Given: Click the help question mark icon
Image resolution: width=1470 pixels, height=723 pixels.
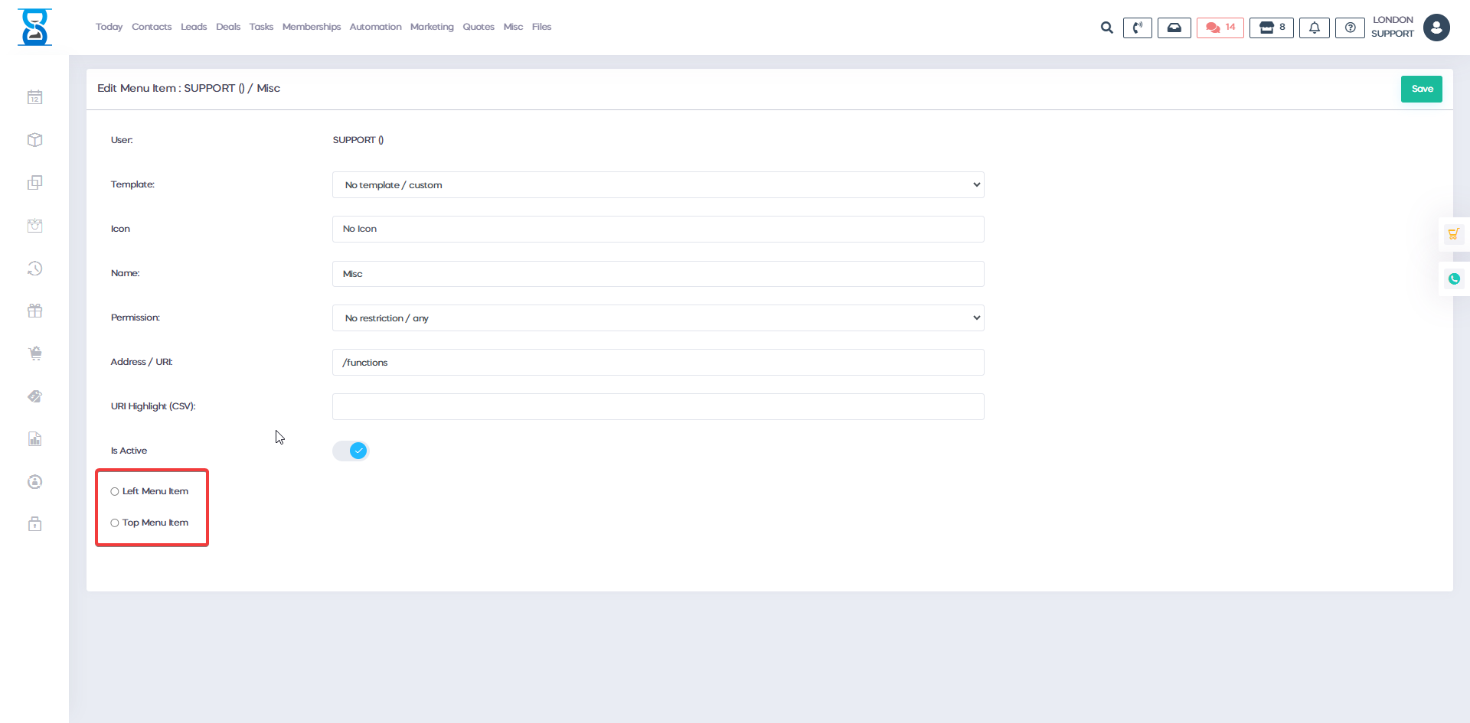Looking at the screenshot, I should pyautogui.click(x=1350, y=28).
